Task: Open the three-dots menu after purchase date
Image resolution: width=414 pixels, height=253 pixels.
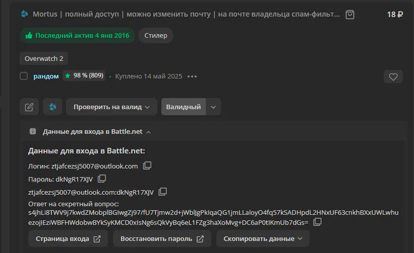Action: pyautogui.click(x=192, y=76)
